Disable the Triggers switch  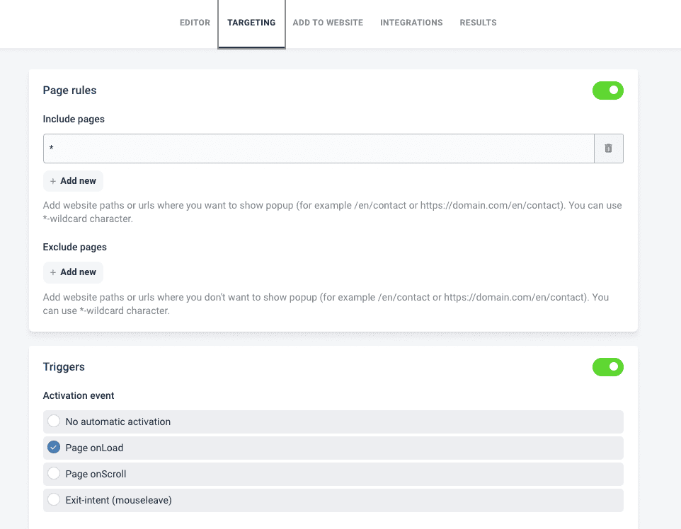click(x=607, y=367)
